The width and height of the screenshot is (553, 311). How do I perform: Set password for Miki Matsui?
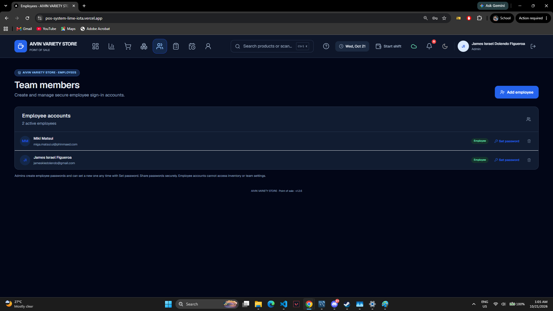point(507,141)
